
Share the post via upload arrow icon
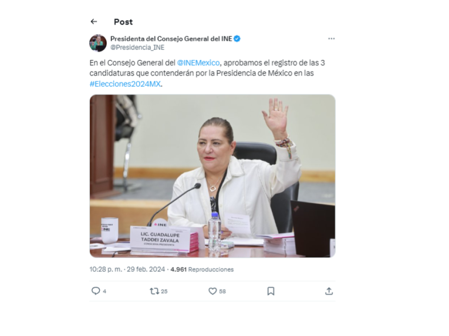(329, 291)
